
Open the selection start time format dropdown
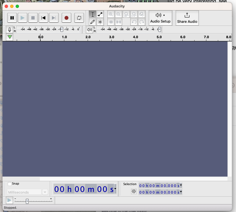pyautogui.click(x=181, y=185)
